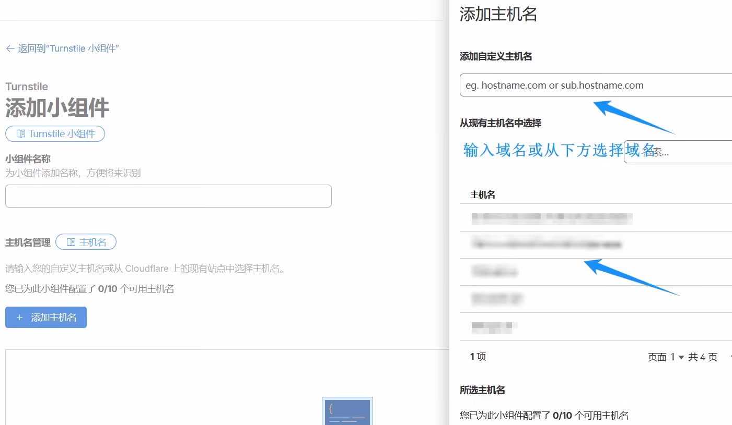Pick the fifth hostname row
The width and height of the screenshot is (732, 425).
coord(494,326)
